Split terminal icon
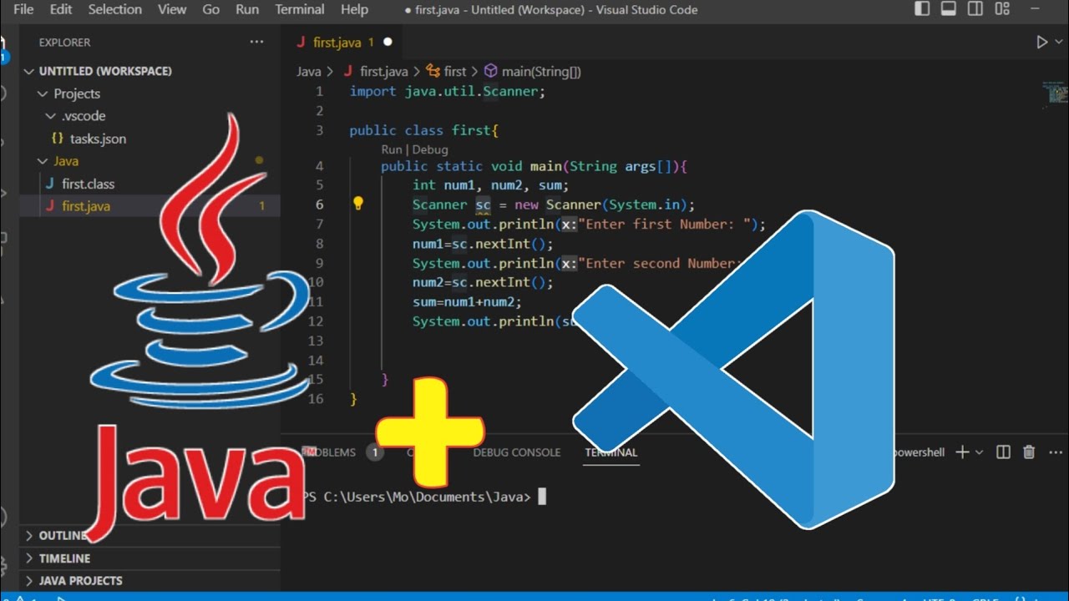 (x=1004, y=452)
